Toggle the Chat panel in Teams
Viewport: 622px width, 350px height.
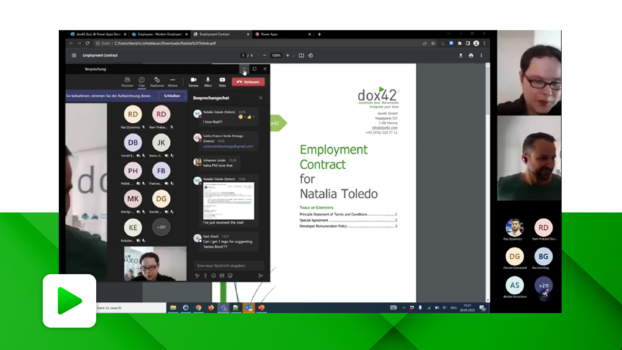click(141, 82)
